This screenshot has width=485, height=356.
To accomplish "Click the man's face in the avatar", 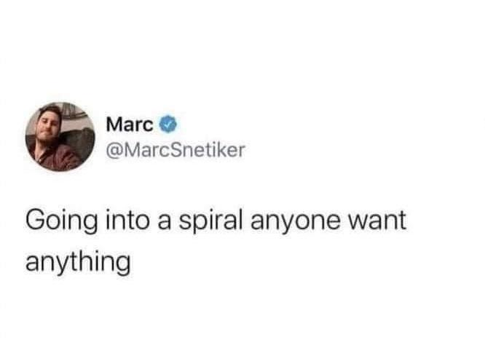I will 49,123.
